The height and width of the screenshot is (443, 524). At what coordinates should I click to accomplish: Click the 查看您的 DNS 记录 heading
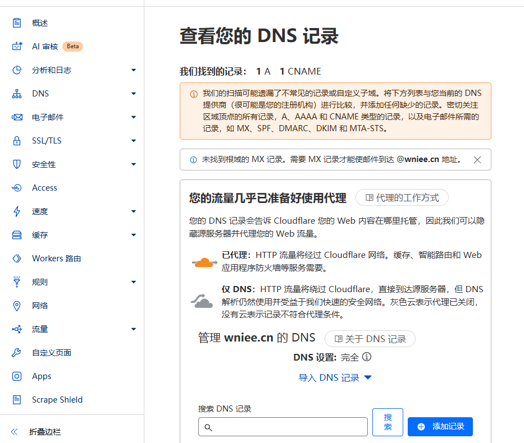pos(259,36)
